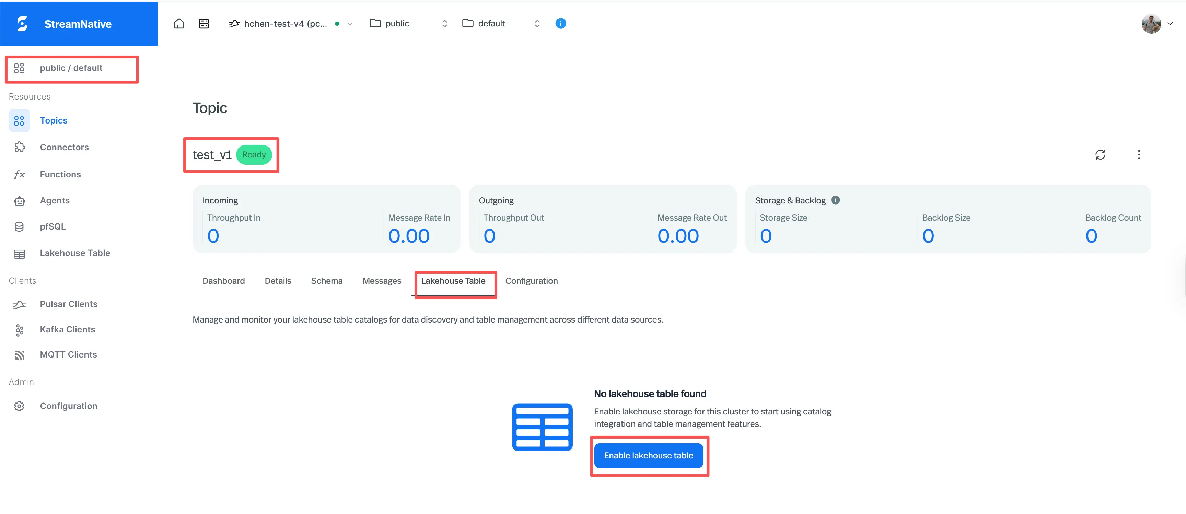Open the user avatar menu
The image size is (1186, 514).
click(x=1151, y=24)
